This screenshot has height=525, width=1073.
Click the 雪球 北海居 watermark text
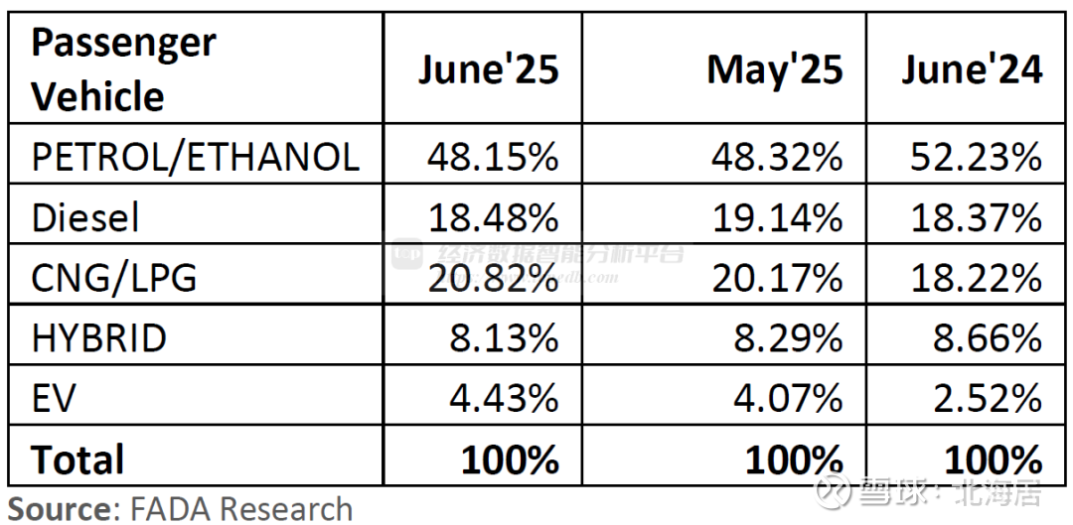(949, 490)
